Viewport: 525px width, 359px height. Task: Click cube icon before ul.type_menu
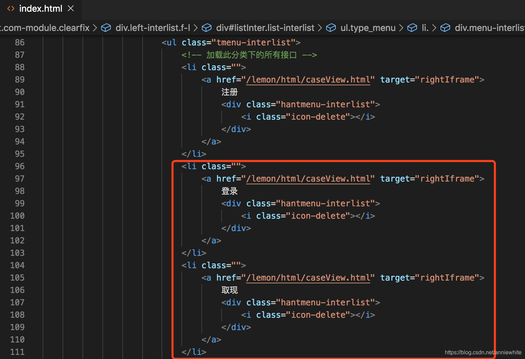[331, 28]
